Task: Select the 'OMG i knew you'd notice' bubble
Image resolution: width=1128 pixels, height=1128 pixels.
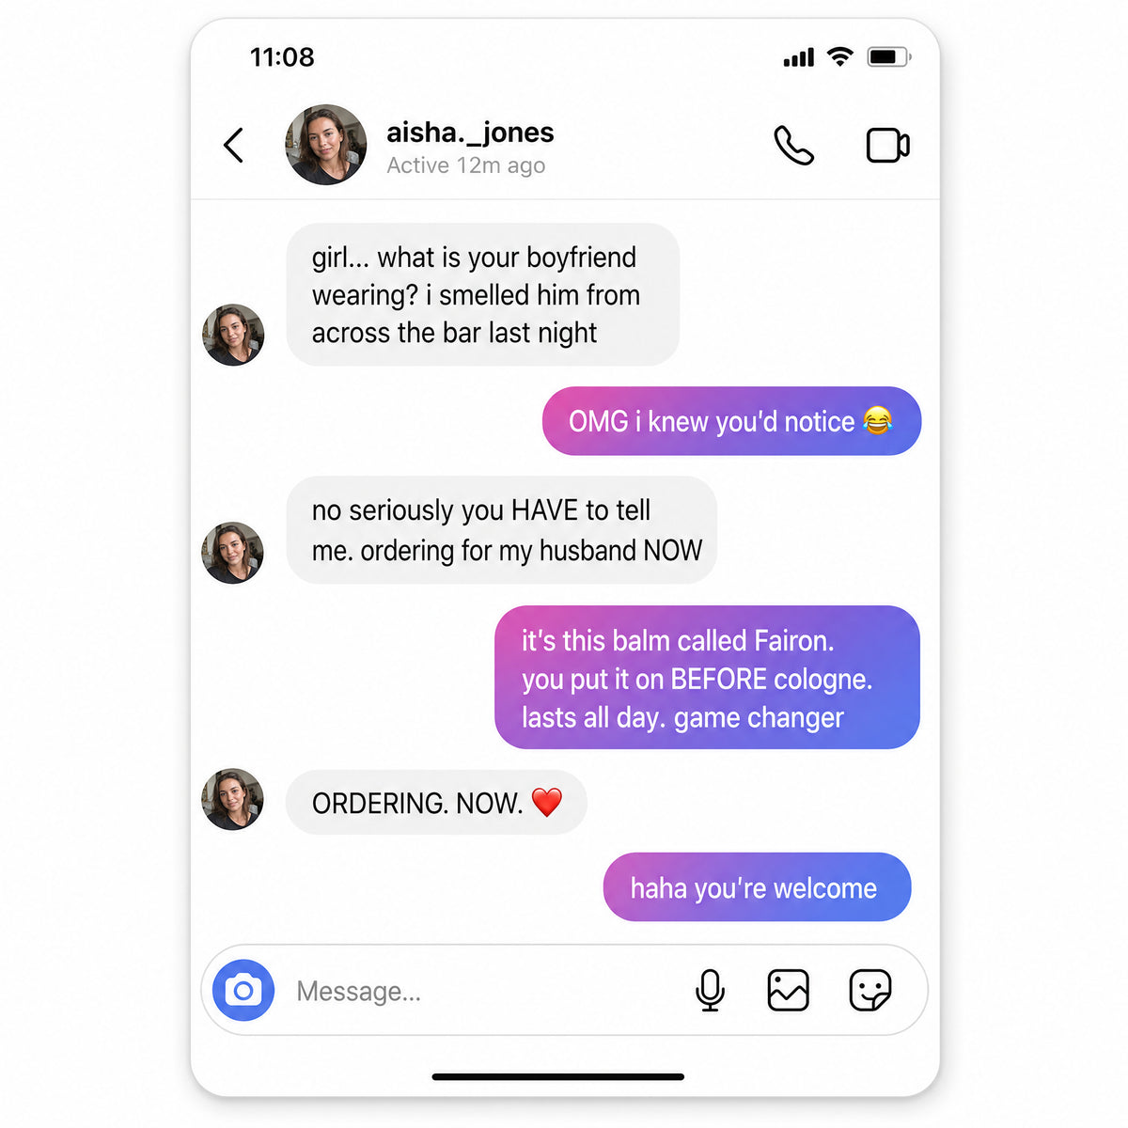Action: pyautogui.click(x=731, y=421)
